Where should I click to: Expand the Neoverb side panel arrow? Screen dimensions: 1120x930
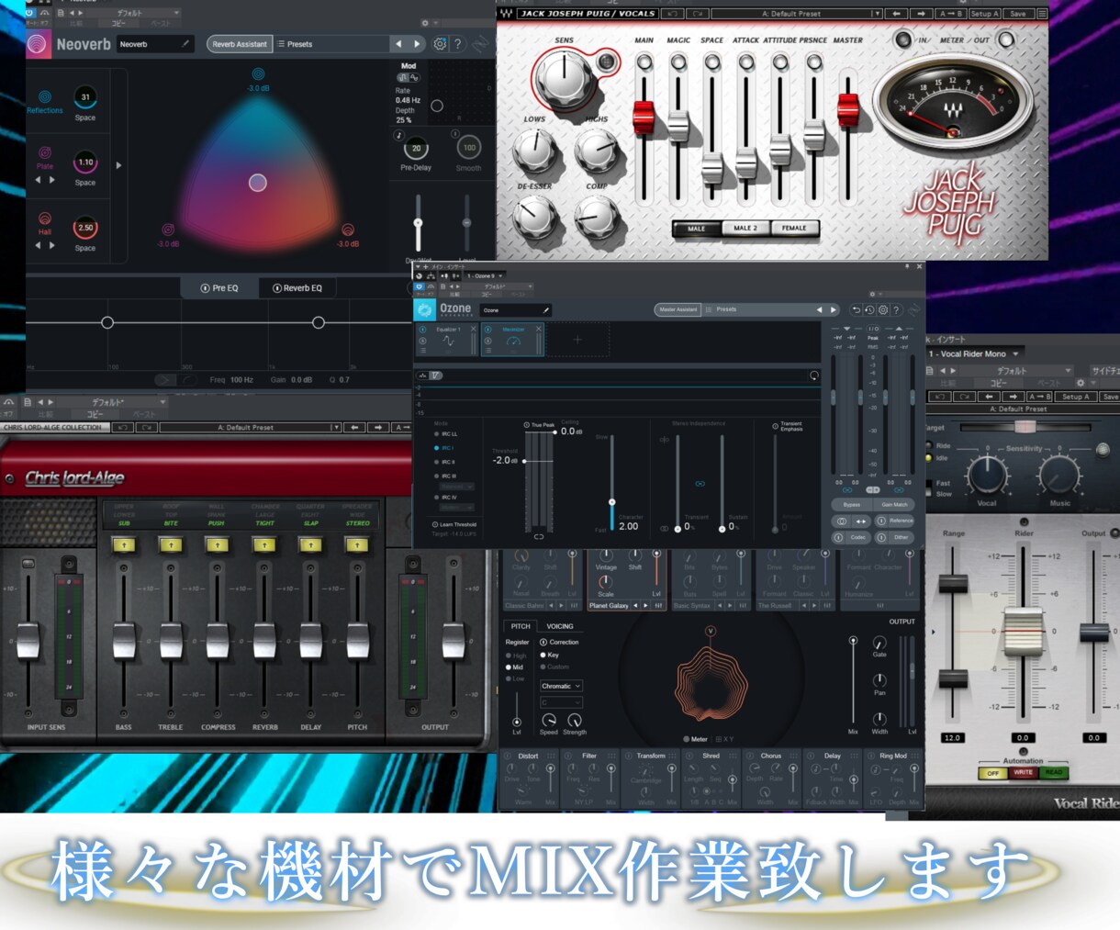pyautogui.click(x=118, y=165)
